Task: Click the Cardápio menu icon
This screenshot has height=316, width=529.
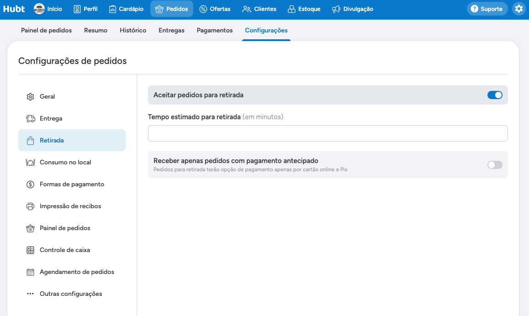Action: click(112, 9)
